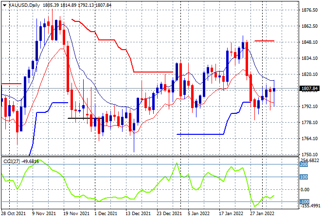Click the 1792.10 price axis label

click(309, 107)
